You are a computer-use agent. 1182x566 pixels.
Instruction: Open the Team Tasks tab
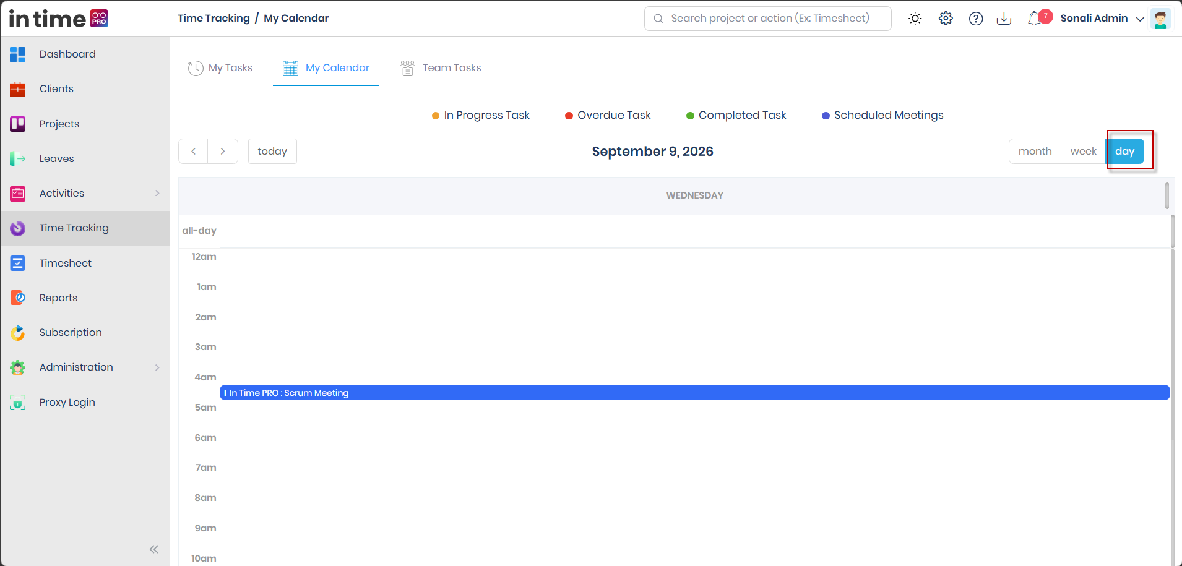point(441,68)
